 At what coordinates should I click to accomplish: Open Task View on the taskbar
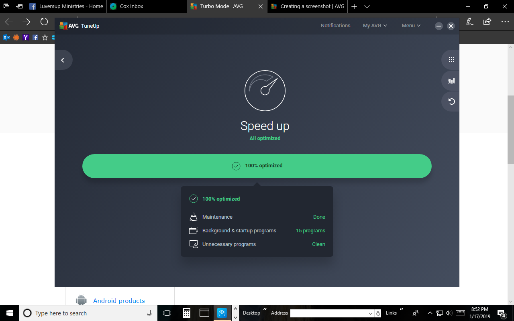(x=167, y=313)
